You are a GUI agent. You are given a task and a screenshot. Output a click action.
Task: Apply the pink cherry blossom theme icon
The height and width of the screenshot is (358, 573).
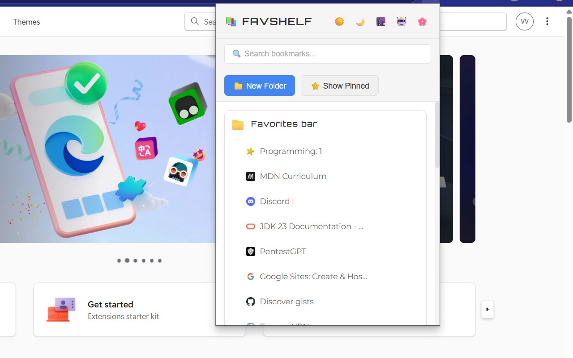point(422,21)
